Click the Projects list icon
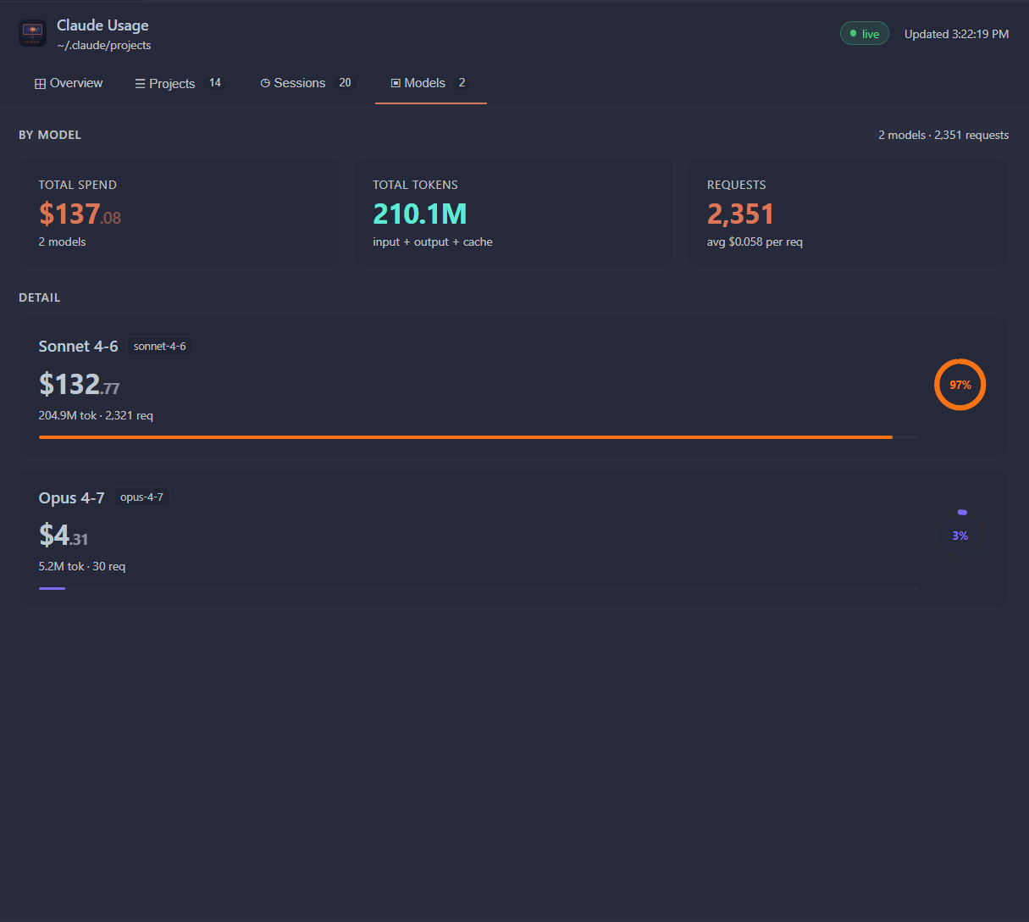 coord(140,84)
